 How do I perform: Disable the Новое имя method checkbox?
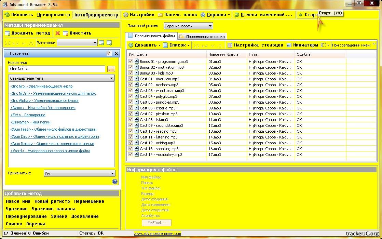click(x=109, y=53)
